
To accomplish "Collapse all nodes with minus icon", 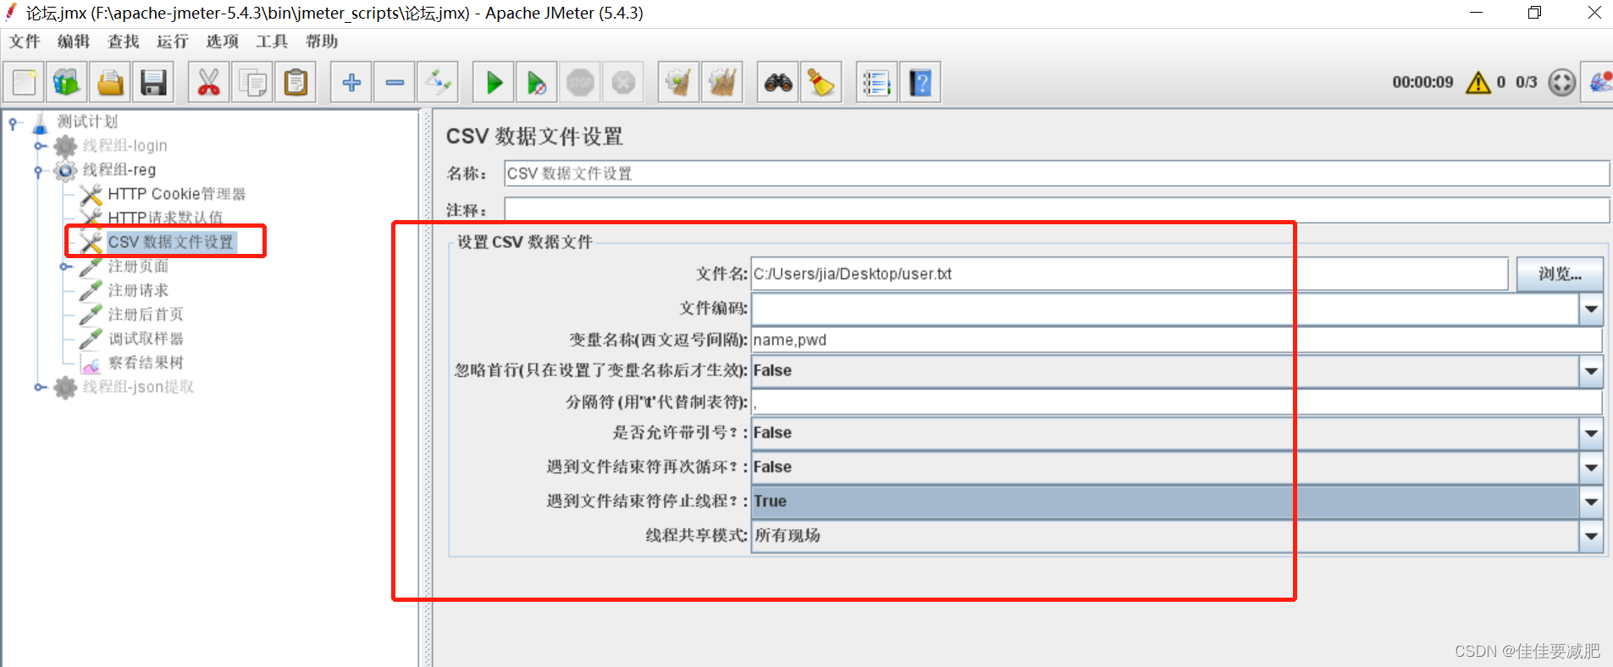I will (395, 82).
